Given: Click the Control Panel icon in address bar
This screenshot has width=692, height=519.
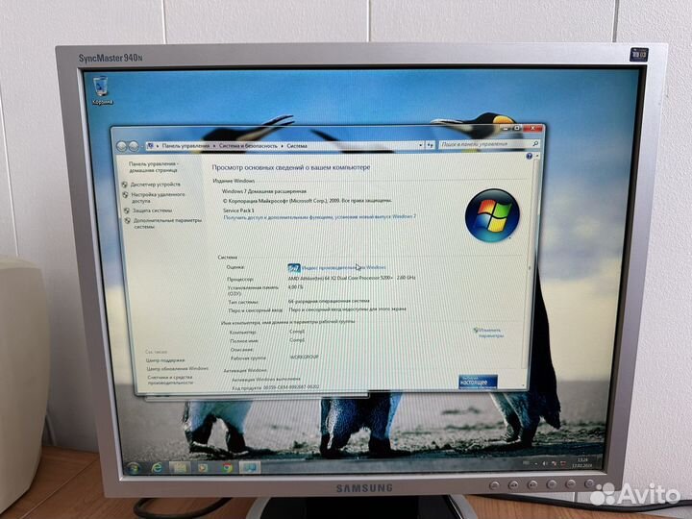Looking at the screenshot, I should pos(151,146).
